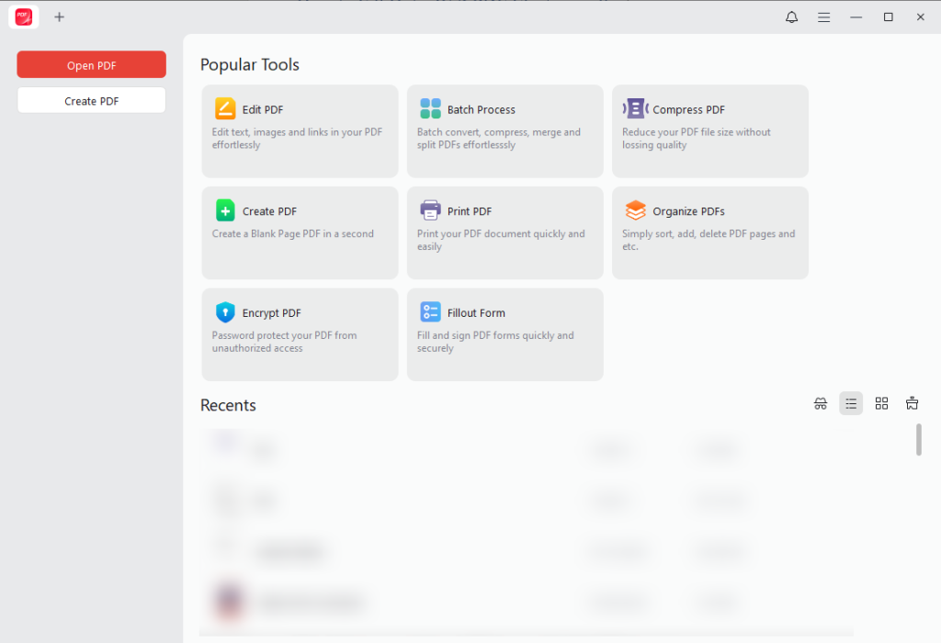Maximize the application window
Screen dimensions: 941x643
[x=889, y=17]
